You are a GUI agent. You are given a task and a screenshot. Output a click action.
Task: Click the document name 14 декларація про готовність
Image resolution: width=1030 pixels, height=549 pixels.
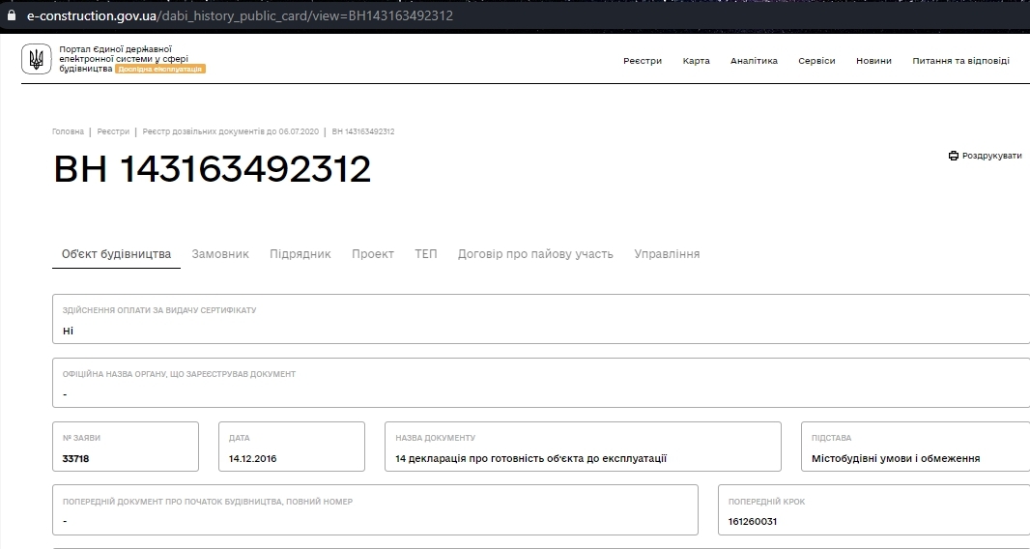pos(530,458)
